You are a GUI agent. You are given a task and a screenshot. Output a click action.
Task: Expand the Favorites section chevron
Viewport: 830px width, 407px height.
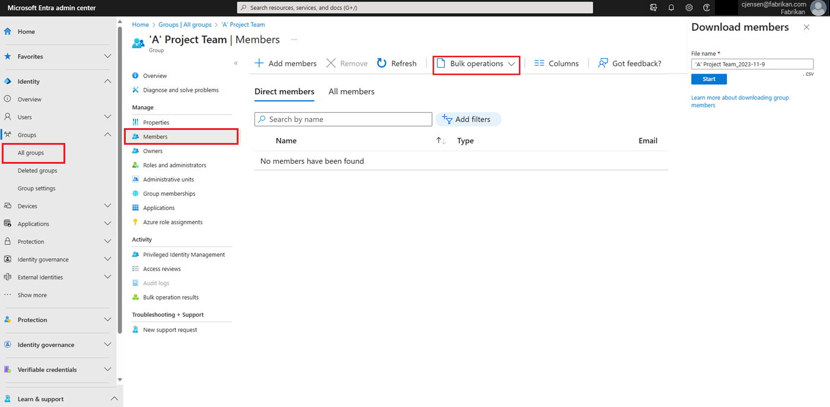(x=107, y=56)
